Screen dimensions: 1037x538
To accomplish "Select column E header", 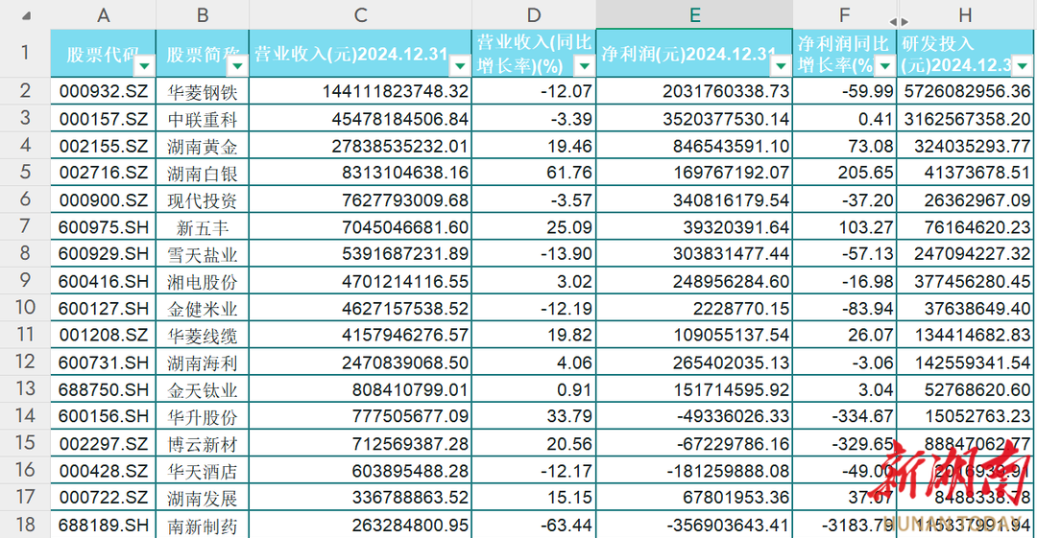I will click(x=694, y=14).
